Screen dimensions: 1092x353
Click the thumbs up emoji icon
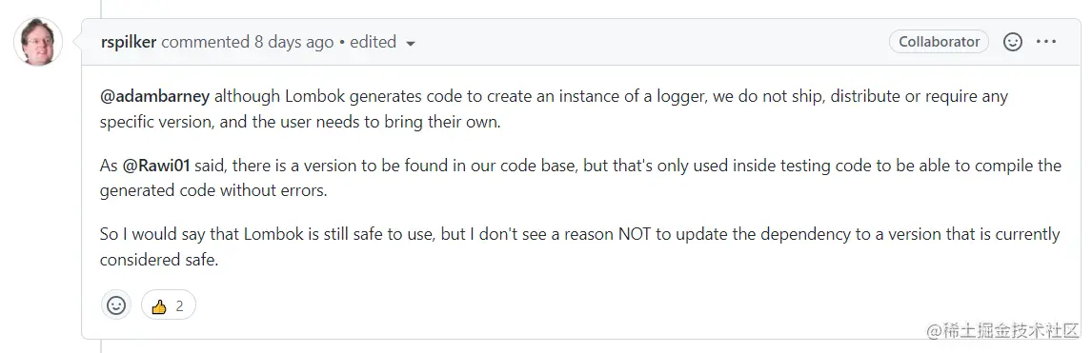pos(159,305)
